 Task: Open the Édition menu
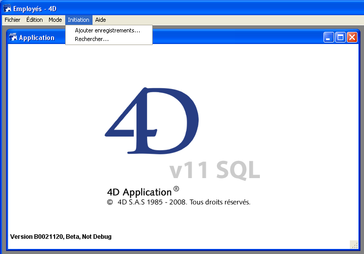34,20
